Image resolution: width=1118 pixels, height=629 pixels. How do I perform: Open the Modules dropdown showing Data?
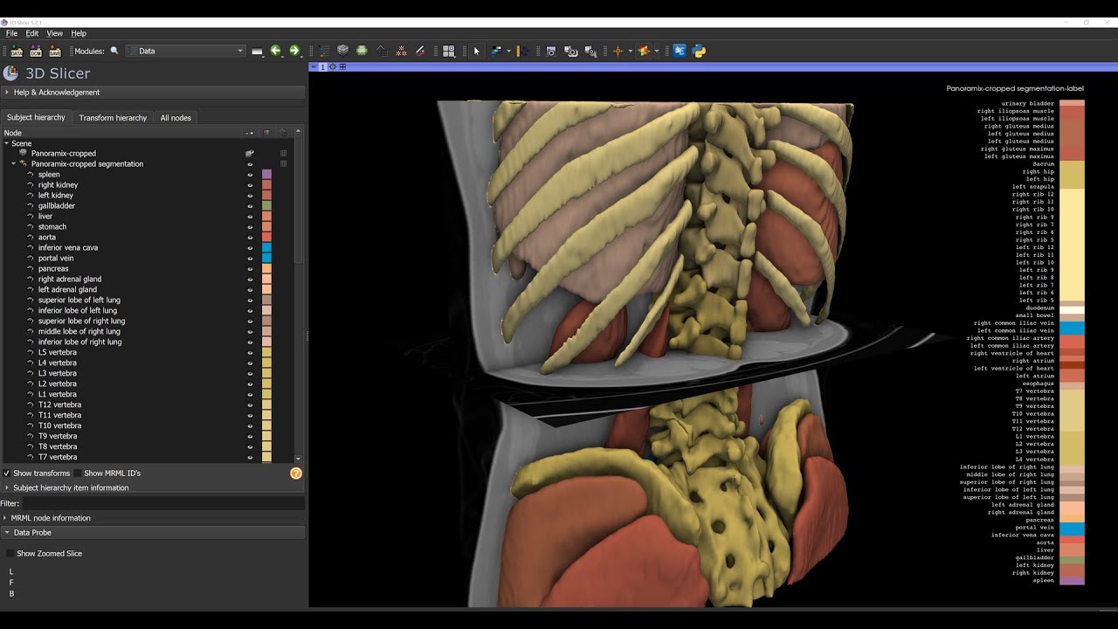pos(185,51)
